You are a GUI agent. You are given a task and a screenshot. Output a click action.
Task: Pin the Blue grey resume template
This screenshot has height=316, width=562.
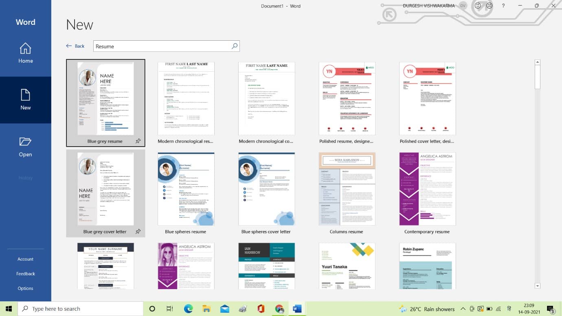[138, 141]
